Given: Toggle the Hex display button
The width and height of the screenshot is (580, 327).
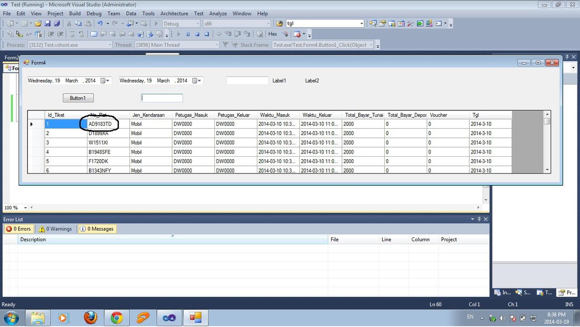Looking at the screenshot, I should 273,34.
